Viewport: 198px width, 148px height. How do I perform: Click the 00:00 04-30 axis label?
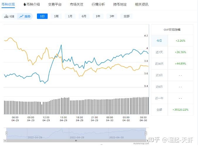click(x=110, y=119)
